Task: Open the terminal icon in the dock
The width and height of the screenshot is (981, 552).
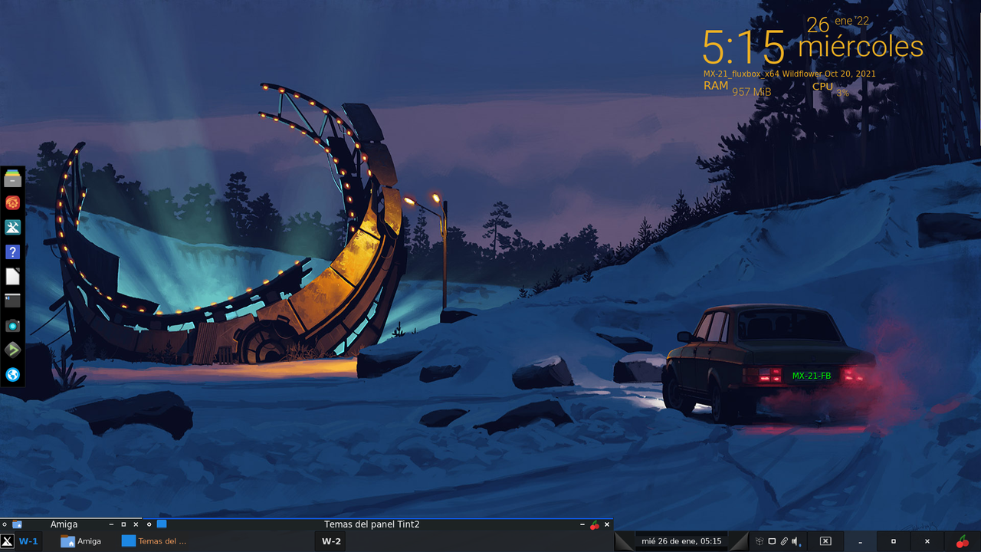Action: pyautogui.click(x=13, y=301)
